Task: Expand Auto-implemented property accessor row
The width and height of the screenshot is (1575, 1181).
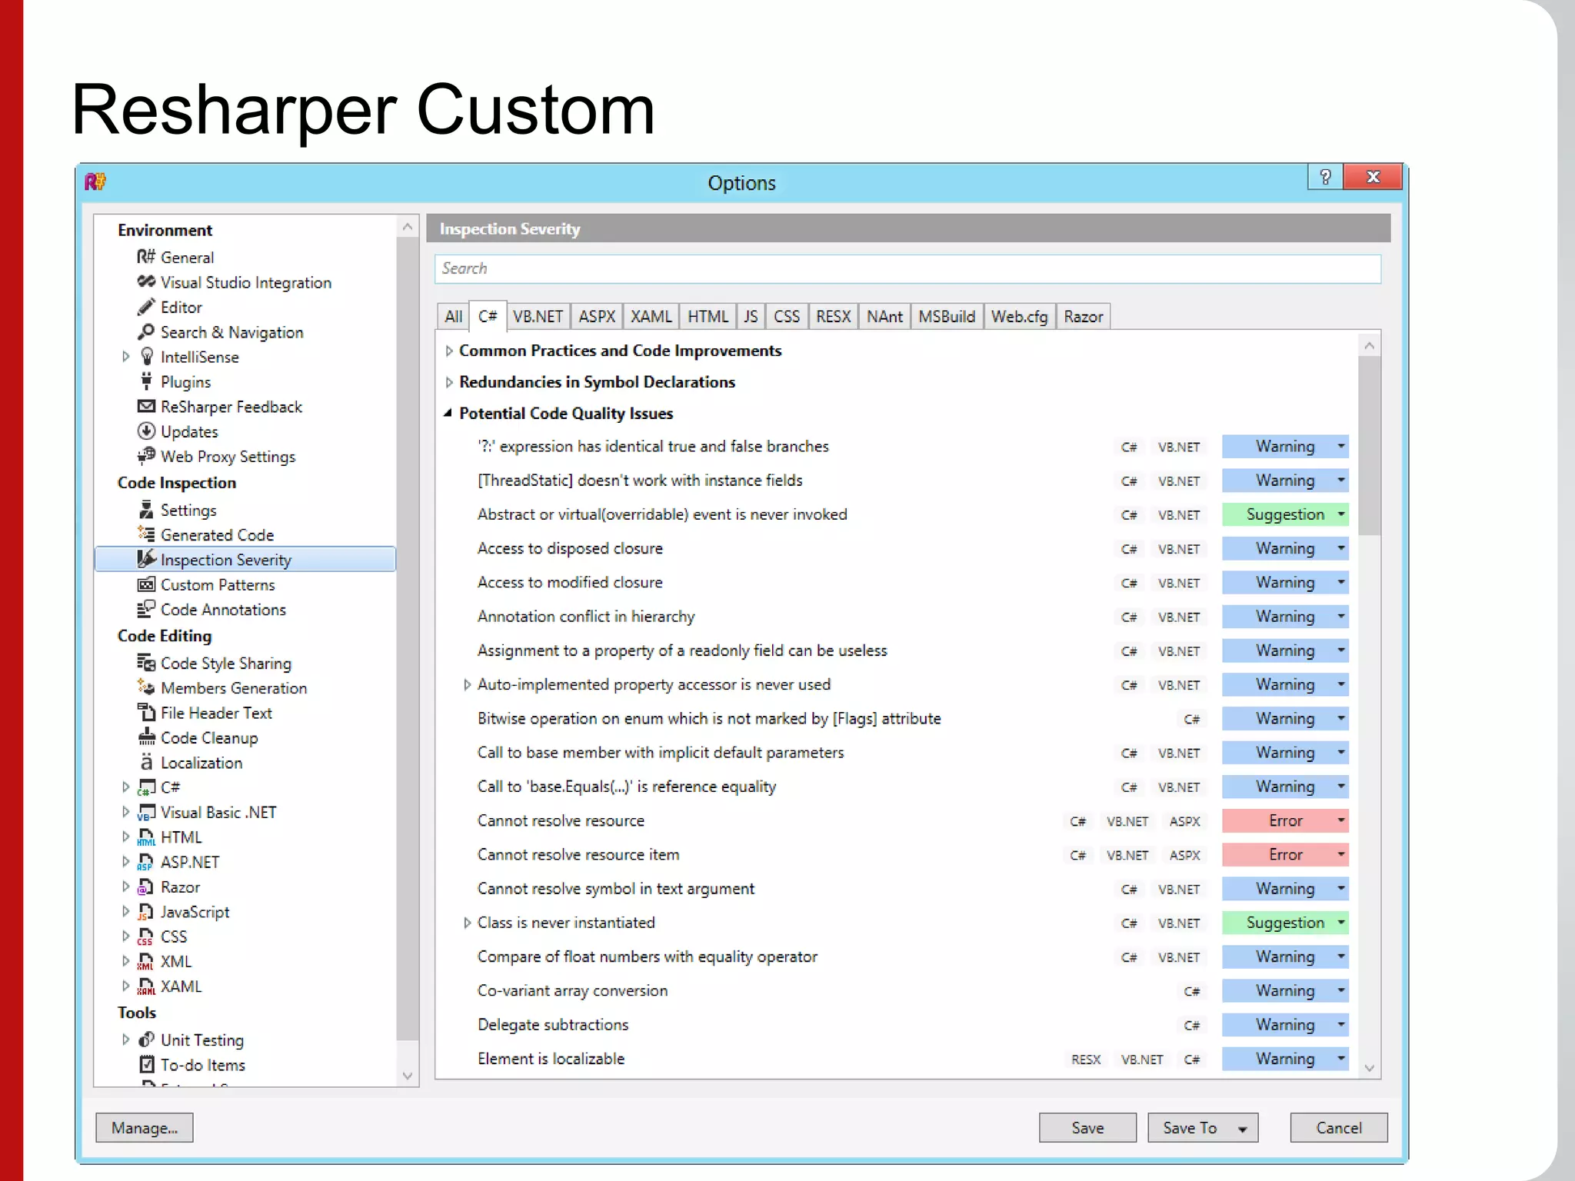Action: pyautogui.click(x=467, y=684)
